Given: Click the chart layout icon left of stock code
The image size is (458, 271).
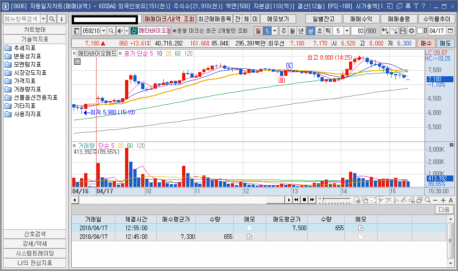Looking at the screenshot, I should tap(76, 31).
